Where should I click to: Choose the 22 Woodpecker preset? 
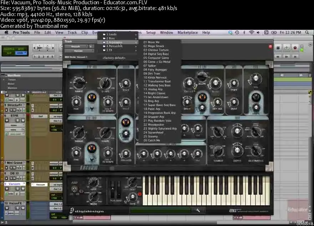coord(160,125)
